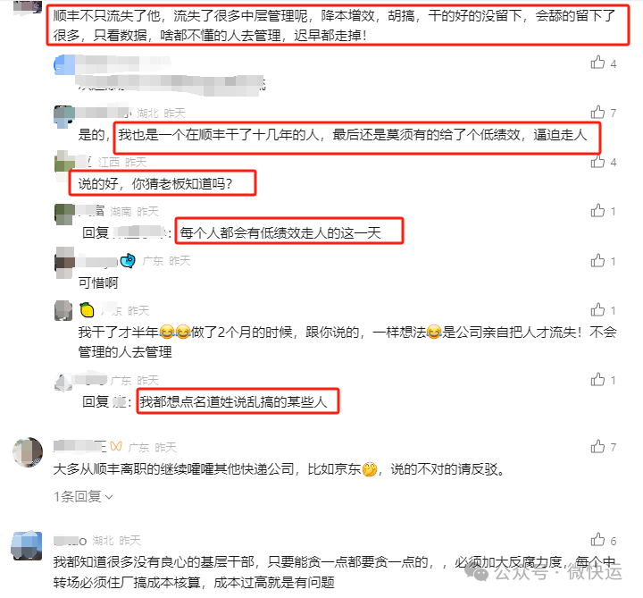Open the avatar of the 基层干部 commenter
Image resolution: width=643 pixels, height=598 pixels.
coord(27,545)
